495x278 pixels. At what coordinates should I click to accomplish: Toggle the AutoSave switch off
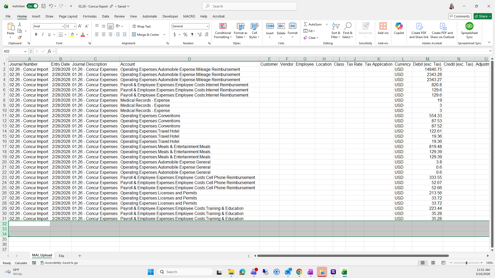[32, 6]
